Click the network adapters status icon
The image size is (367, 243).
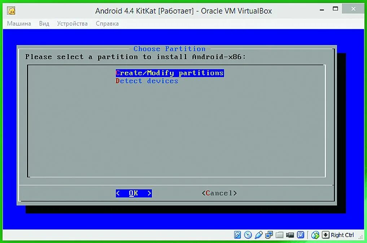point(269,235)
